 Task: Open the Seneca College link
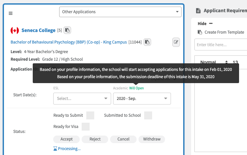[x=38, y=30]
